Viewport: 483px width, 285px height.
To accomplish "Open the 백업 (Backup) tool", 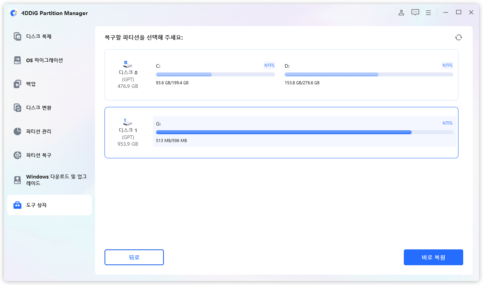I will (30, 84).
